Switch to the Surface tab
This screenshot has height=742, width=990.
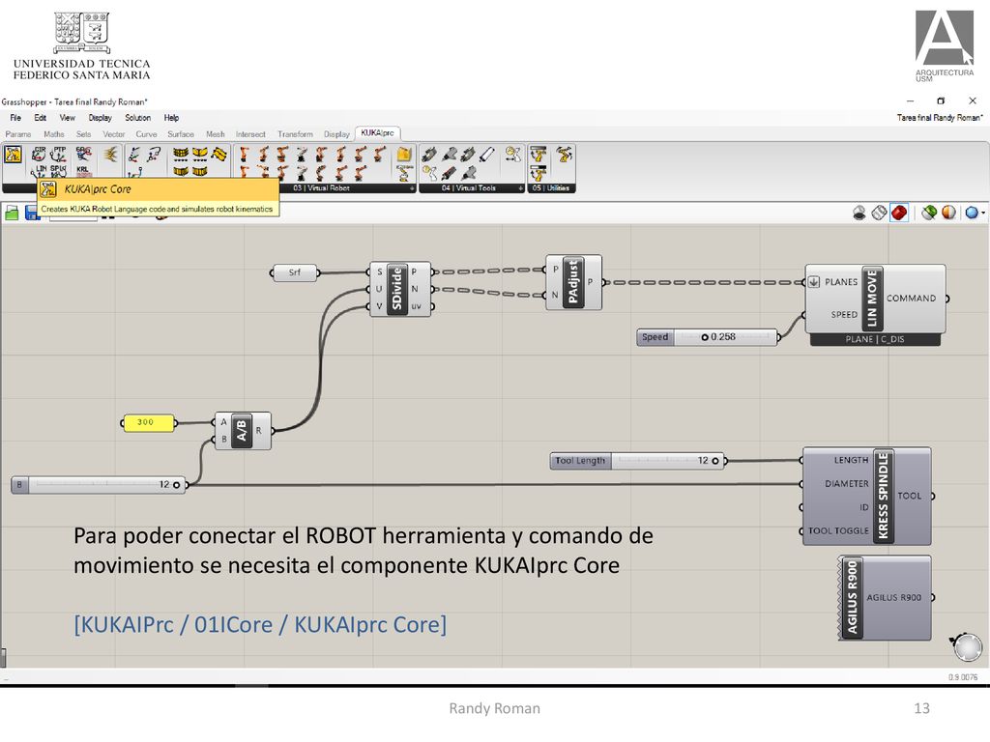coord(181,134)
